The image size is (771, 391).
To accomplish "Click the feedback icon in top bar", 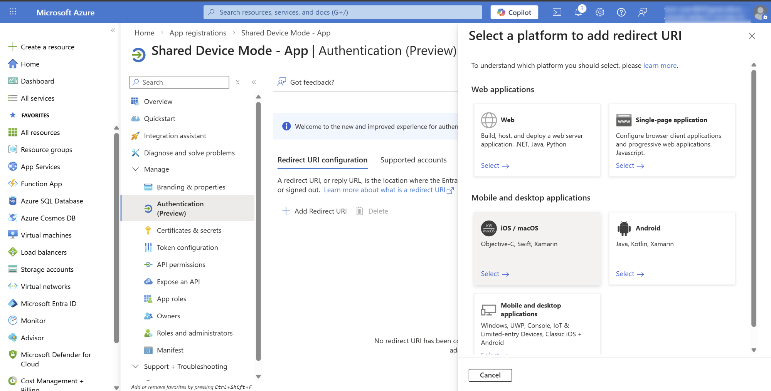I will click(643, 12).
